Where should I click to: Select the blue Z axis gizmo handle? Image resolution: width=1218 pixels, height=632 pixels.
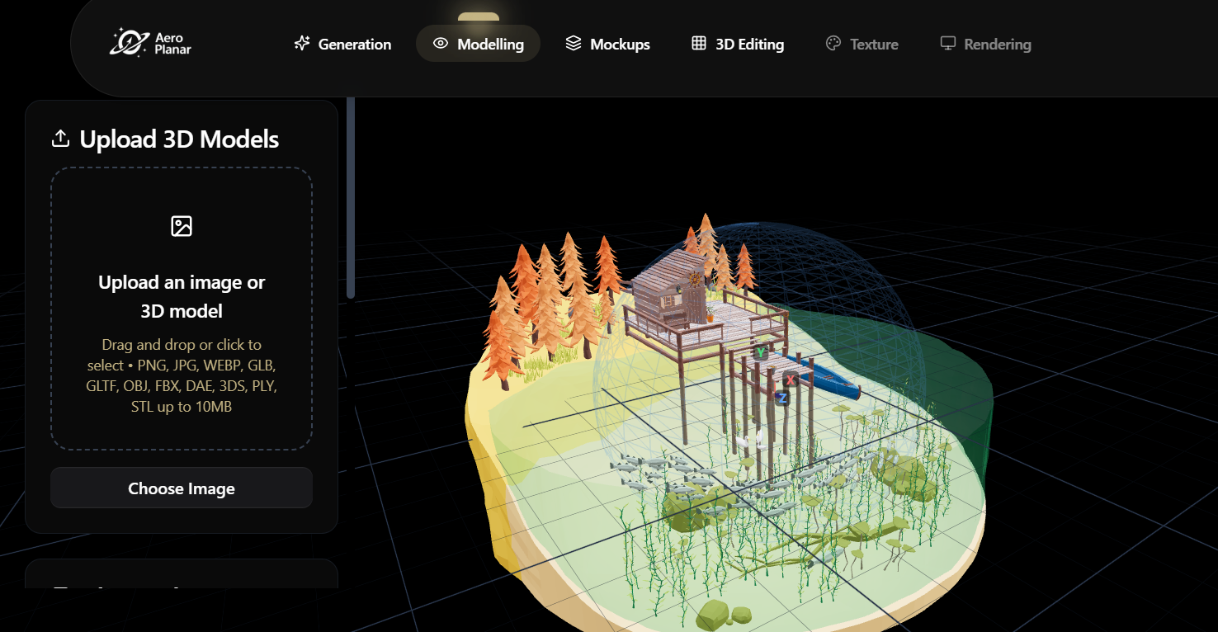[x=781, y=399]
